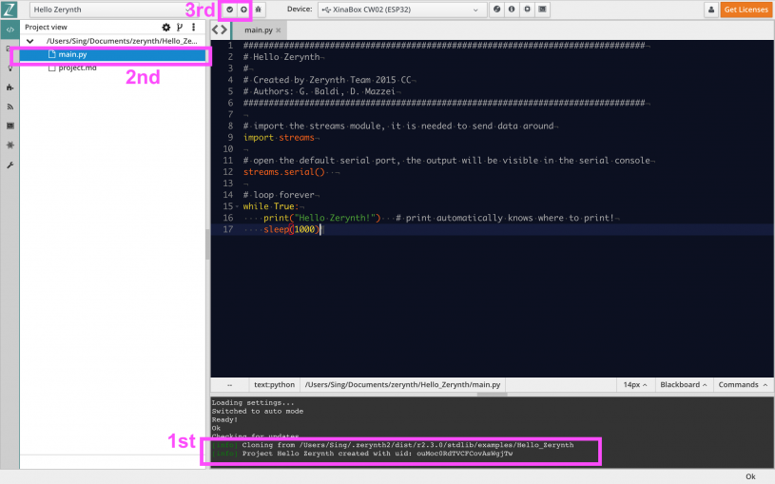Click the '--' cursor position status entry
Image resolution: width=775 pixels, height=484 pixels.
pyautogui.click(x=230, y=384)
